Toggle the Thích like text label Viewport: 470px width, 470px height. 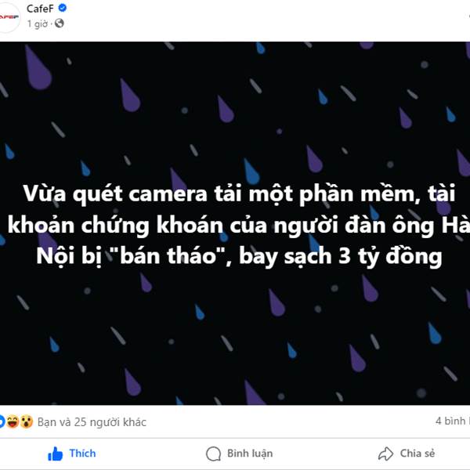click(x=82, y=454)
